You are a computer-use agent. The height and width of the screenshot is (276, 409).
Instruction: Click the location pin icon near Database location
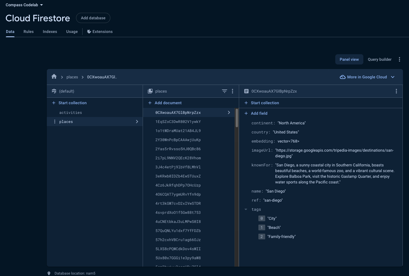pyautogui.click(x=49, y=273)
